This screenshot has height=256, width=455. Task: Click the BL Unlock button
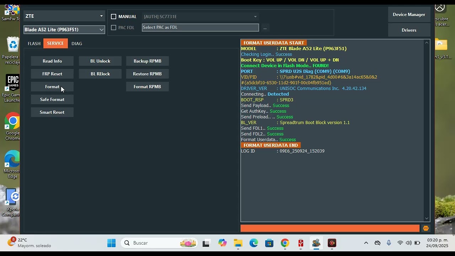(100, 61)
